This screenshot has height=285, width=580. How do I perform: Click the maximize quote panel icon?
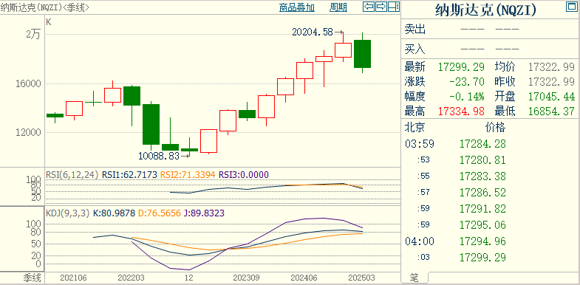tap(570, 7)
